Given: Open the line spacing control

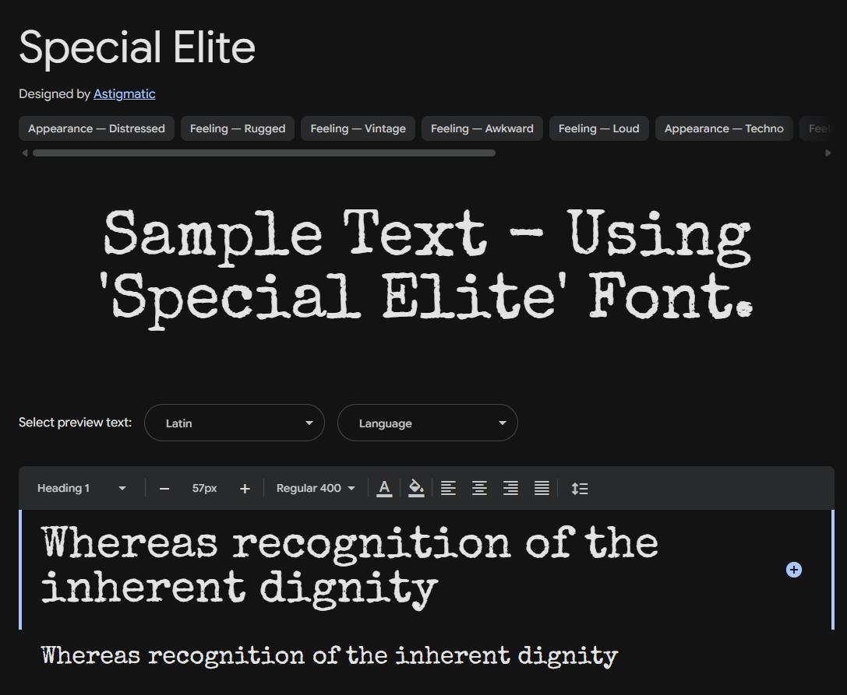Looking at the screenshot, I should (580, 489).
